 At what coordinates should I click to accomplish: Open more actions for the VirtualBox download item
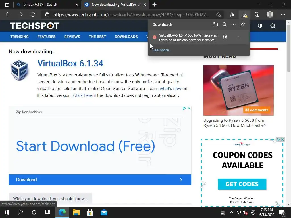[x=239, y=37]
